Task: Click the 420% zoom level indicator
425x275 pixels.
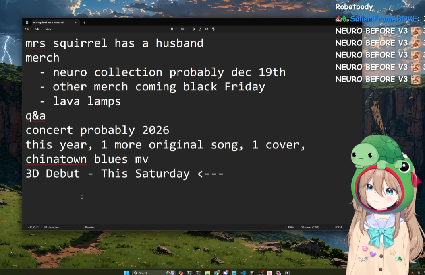Action: click(290, 228)
